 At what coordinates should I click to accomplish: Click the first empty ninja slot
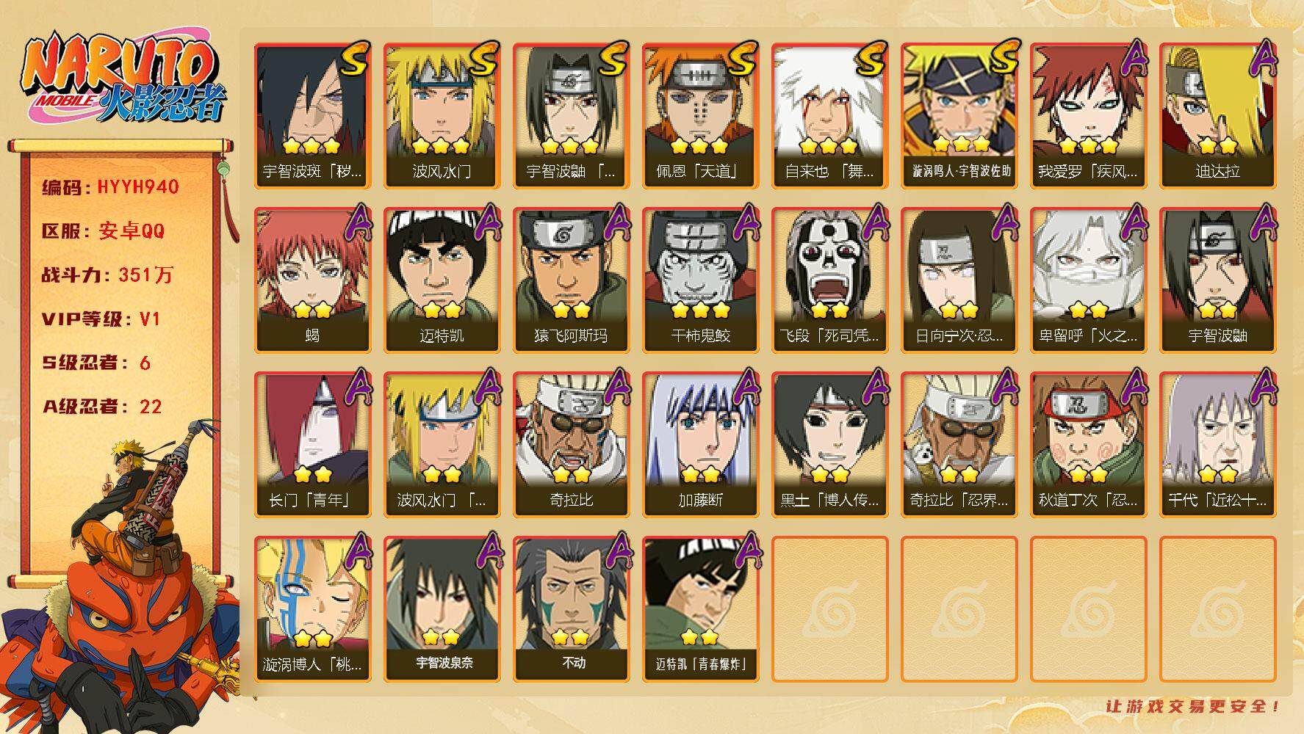(829, 608)
